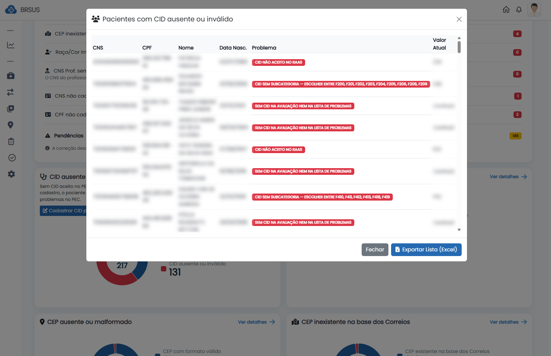This screenshot has width=551, height=356.
Task: Click the Cadastrar CID button
Action: 63,211
